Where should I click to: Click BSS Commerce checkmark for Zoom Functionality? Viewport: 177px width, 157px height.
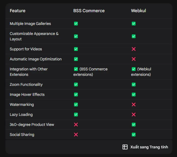point(76,84)
